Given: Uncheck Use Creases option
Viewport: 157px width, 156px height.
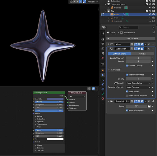Looking at the screenshot, I should (127, 91).
